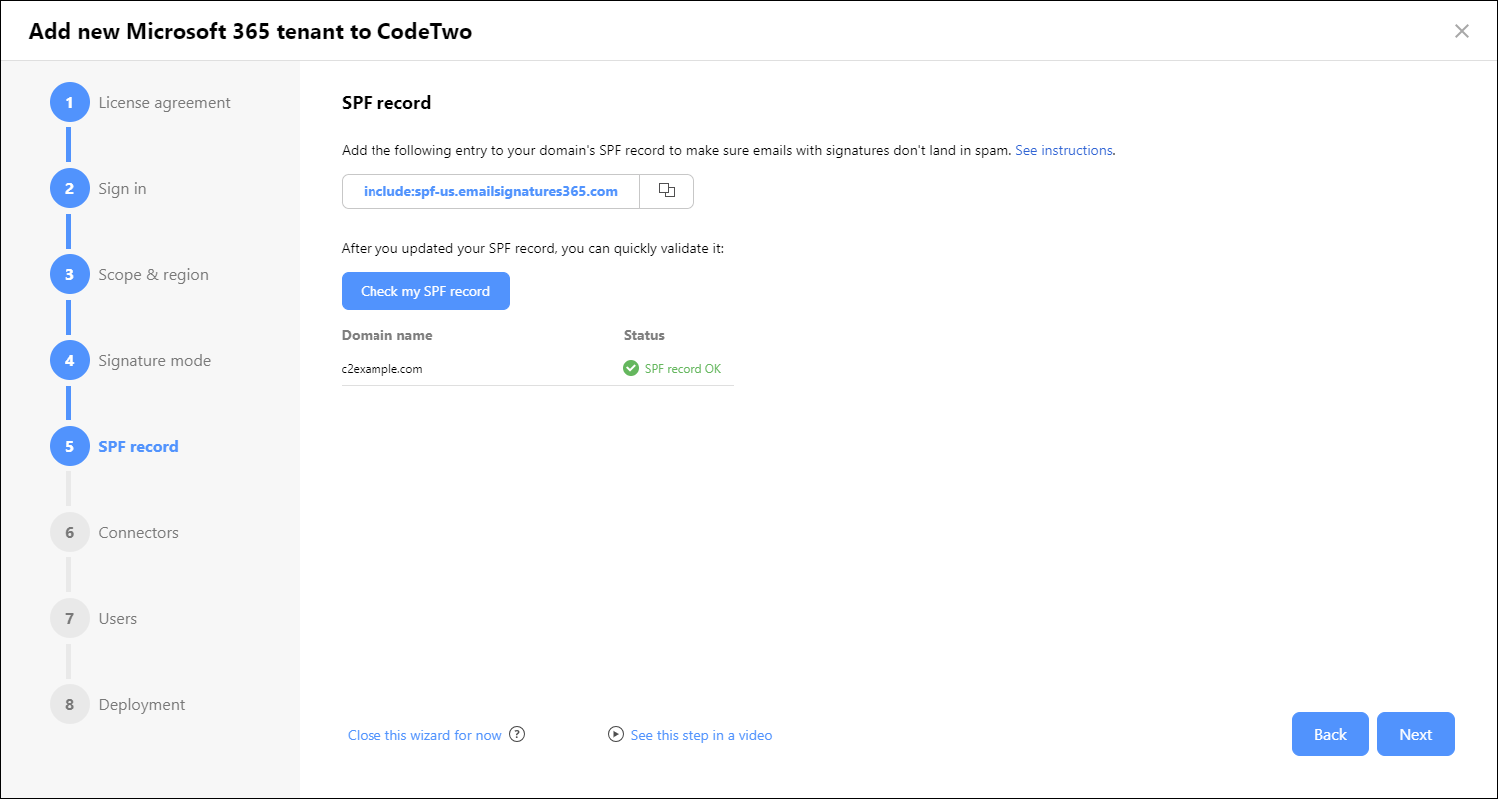Click the Next button
The width and height of the screenshot is (1498, 799).
tap(1415, 734)
